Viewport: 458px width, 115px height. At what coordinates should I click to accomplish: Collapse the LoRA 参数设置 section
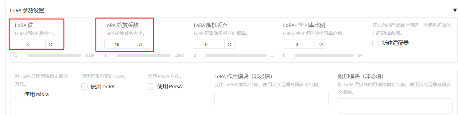coord(455,10)
